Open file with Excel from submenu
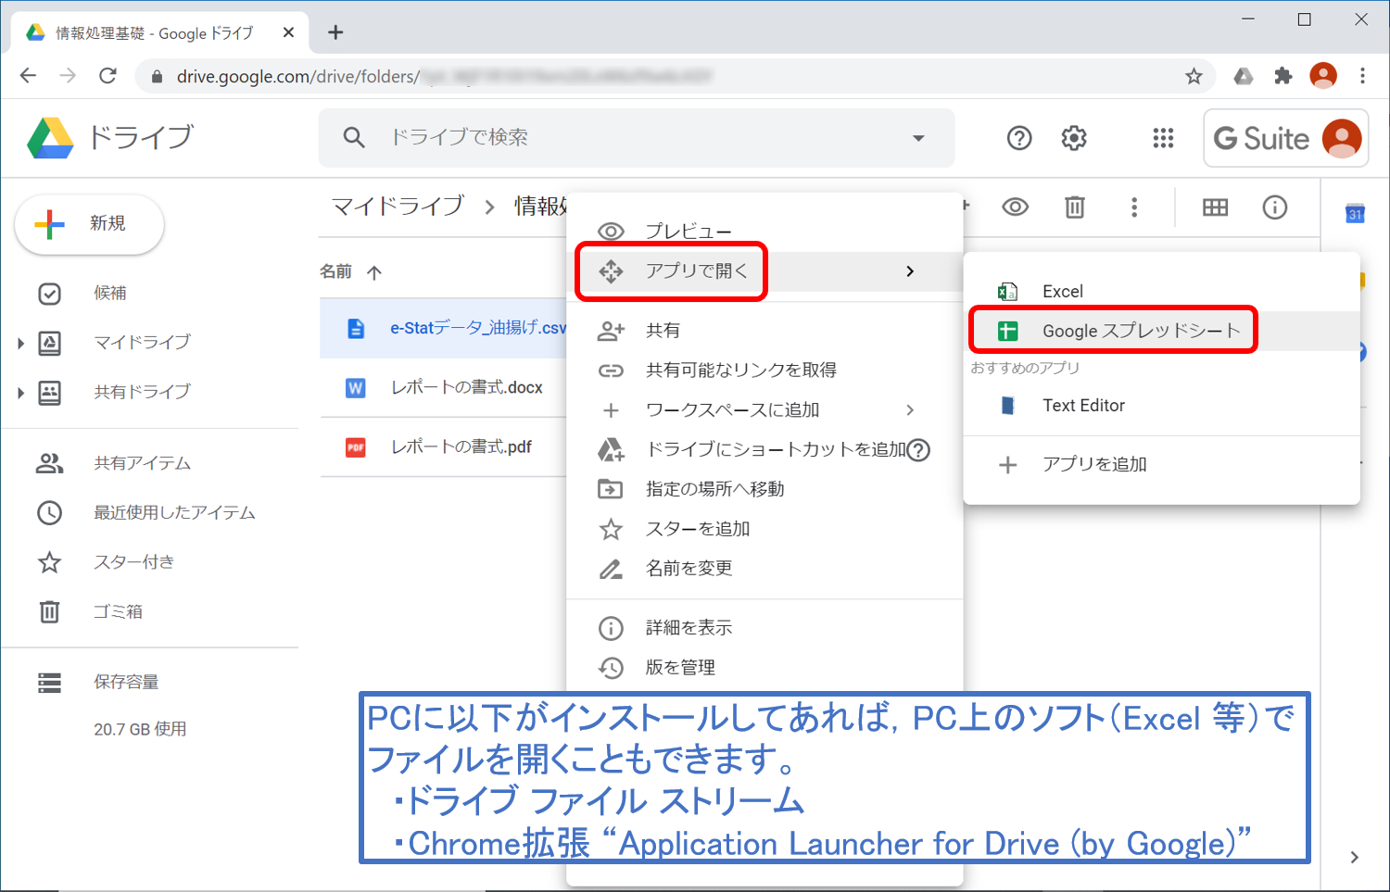This screenshot has height=892, width=1390. [x=1161, y=292]
